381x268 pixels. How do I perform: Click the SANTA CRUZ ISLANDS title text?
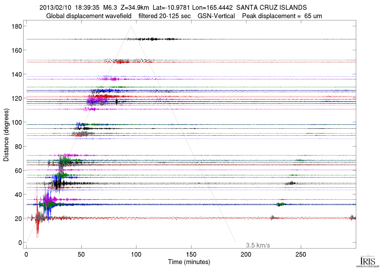[x=271, y=8]
